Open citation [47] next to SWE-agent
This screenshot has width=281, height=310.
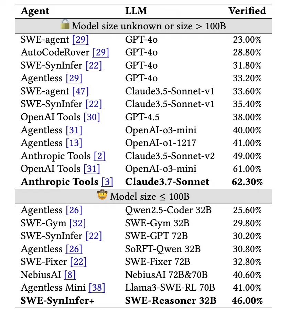pos(80,91)
